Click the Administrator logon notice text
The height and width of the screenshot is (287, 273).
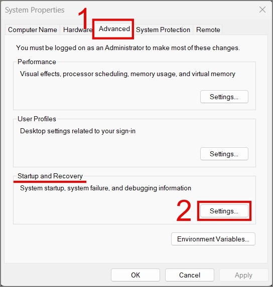click(x=128, y=48)
